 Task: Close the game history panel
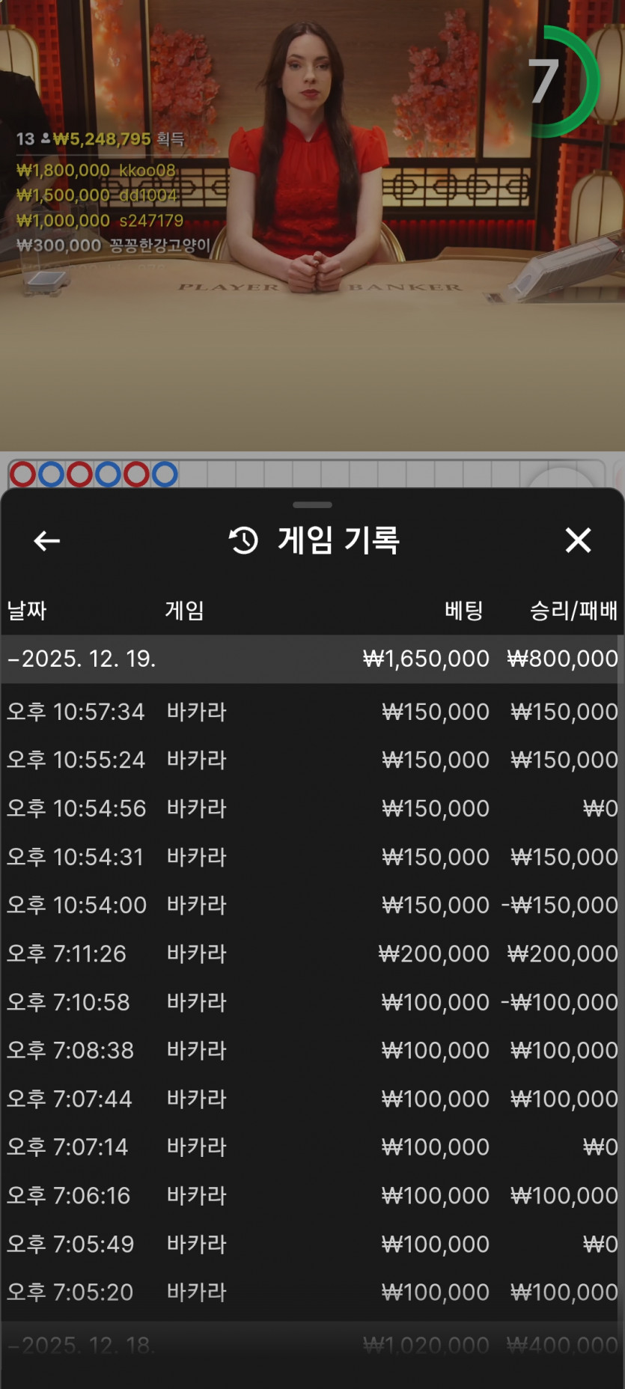point(578,540)
